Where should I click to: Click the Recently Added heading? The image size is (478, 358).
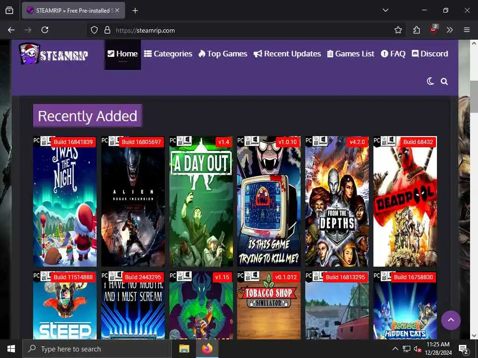click(87, 116)
